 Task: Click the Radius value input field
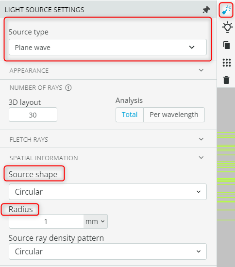(x=46, y=221)
